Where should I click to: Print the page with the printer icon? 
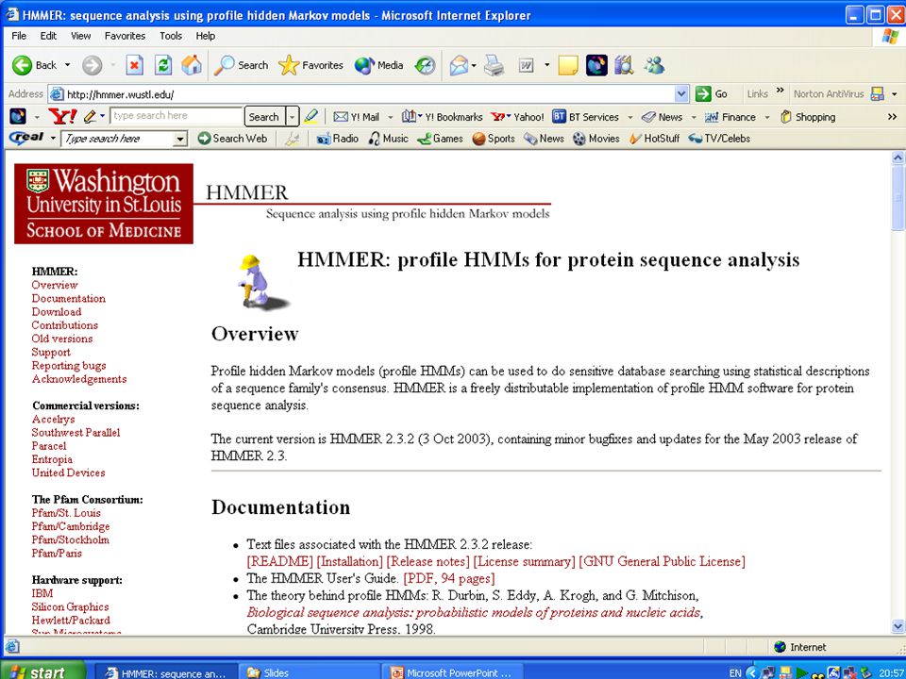[495, 65]
